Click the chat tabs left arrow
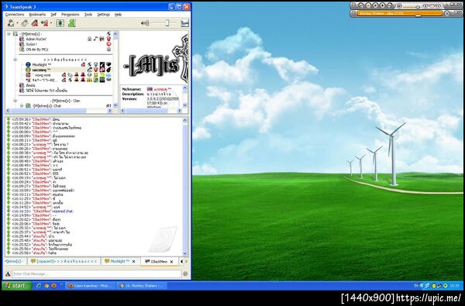The height and width of the screenshot is (306, 465). tap(182, 261)
